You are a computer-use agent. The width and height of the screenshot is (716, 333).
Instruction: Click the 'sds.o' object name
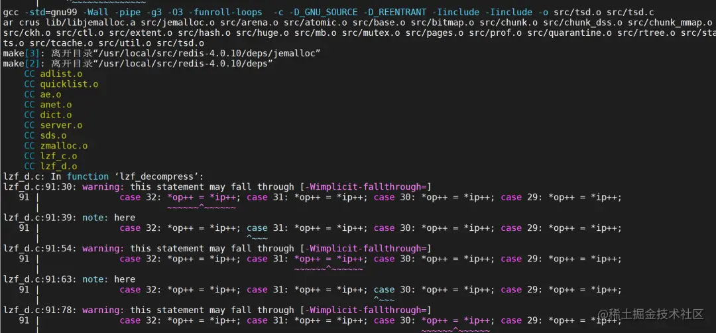coord(53,135)
